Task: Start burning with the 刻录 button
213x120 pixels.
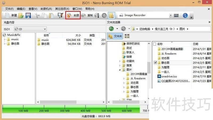Action: pos(73,15)
